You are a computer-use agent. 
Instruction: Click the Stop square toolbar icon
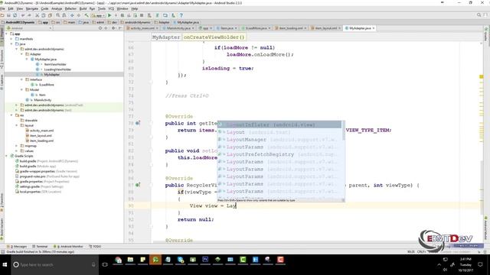(142, 15)
